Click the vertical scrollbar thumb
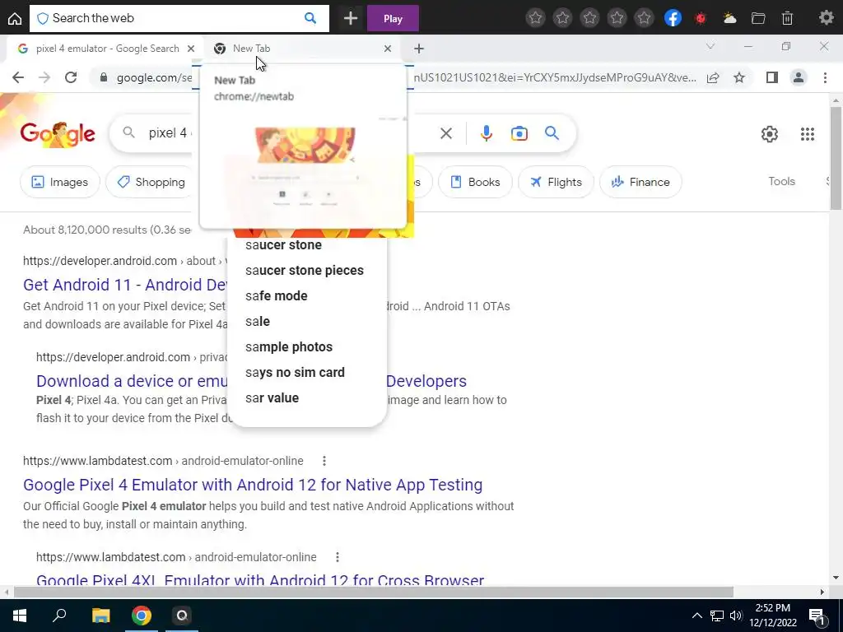 836,157
